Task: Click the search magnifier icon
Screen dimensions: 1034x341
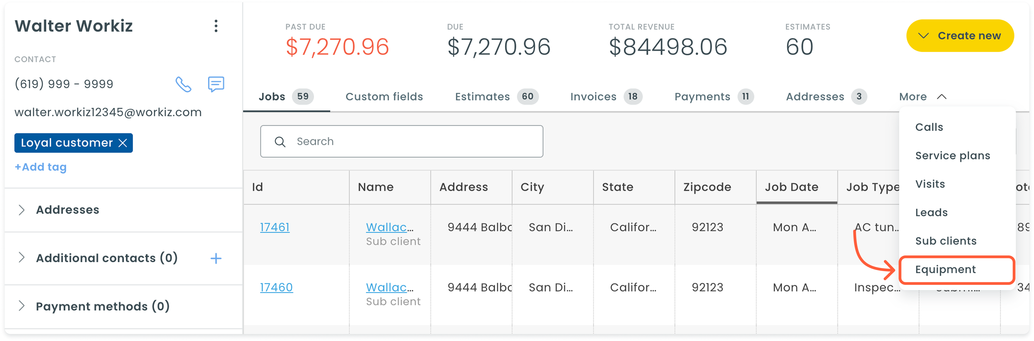Action: 280,142
